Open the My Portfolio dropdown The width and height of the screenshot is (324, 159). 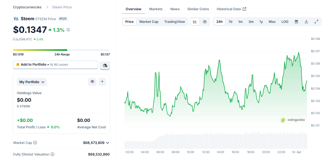click(x=32, y=82)
